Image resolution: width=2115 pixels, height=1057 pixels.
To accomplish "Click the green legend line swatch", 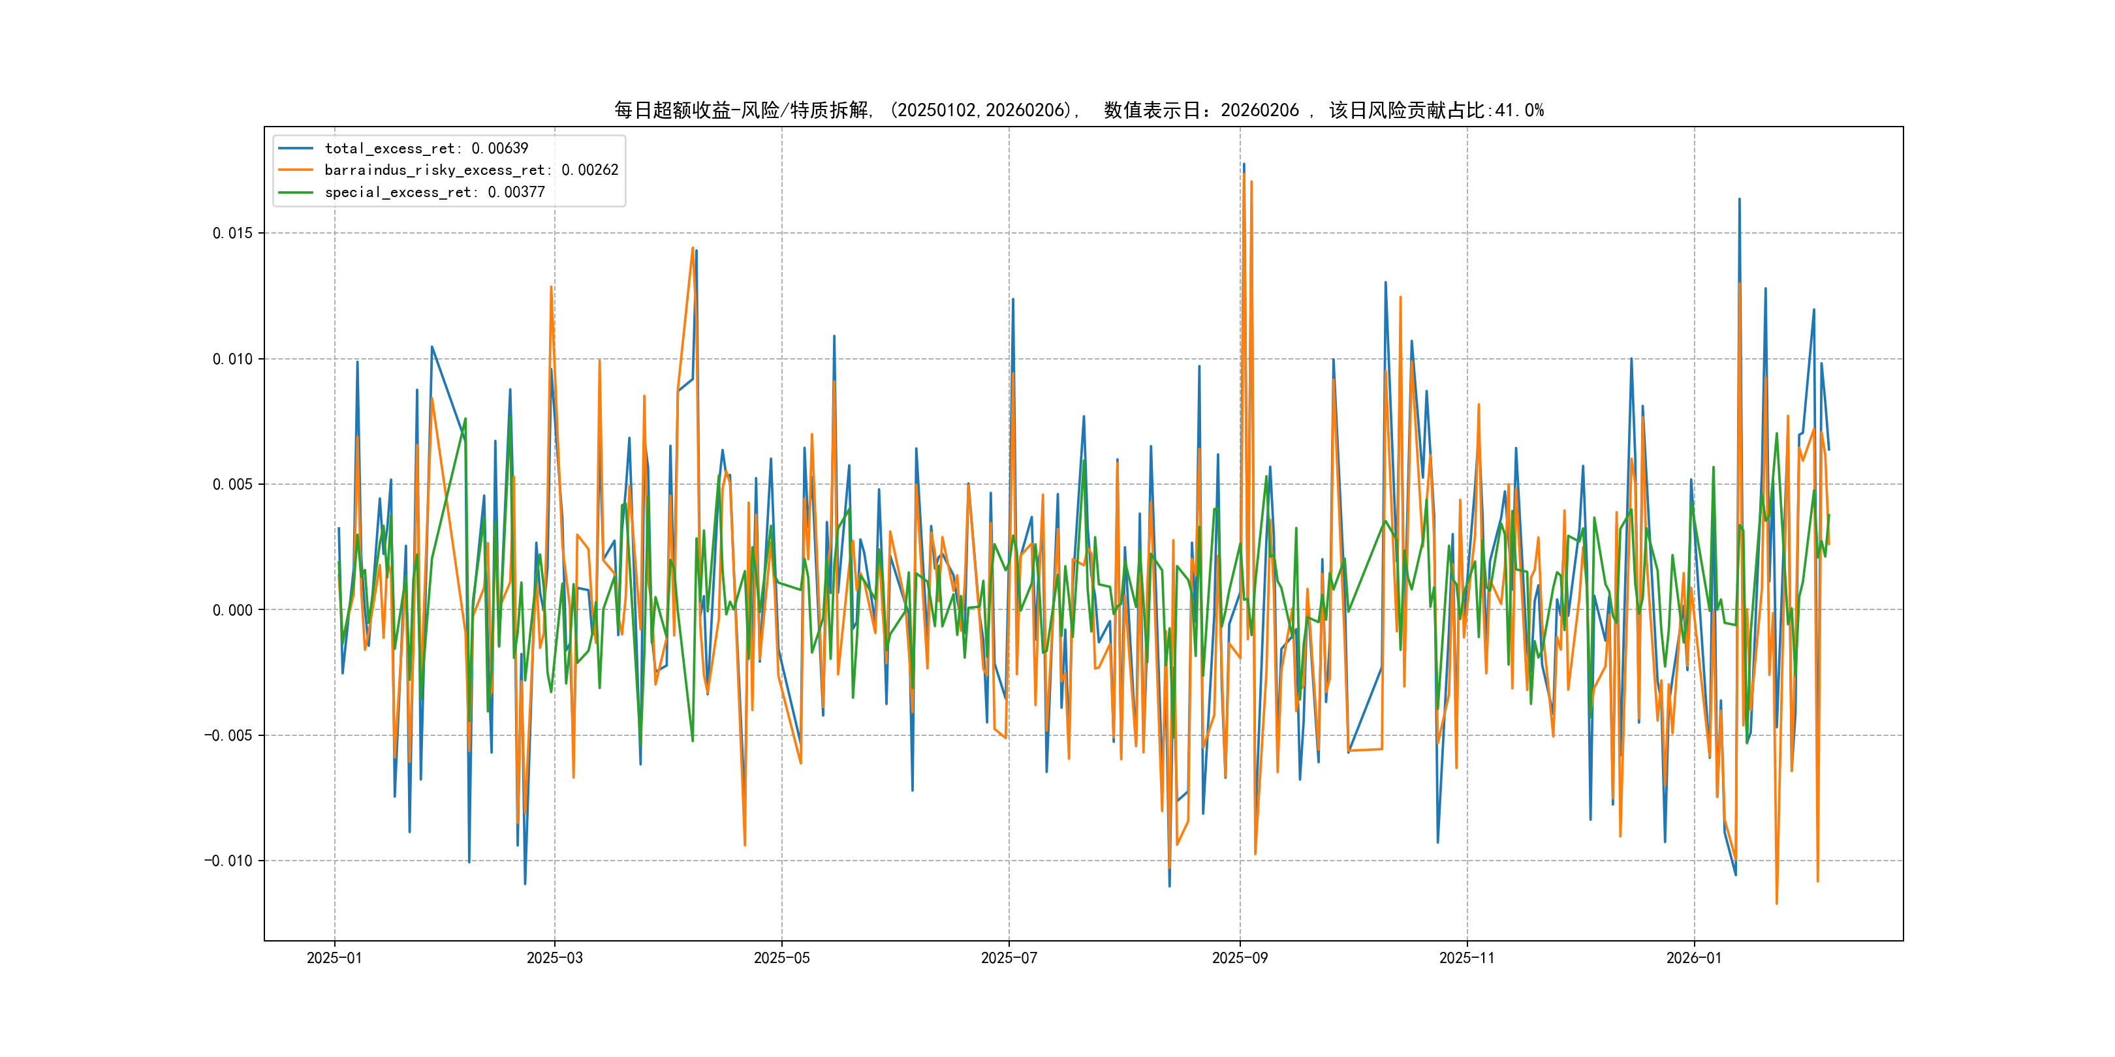I will pos(296,192).
